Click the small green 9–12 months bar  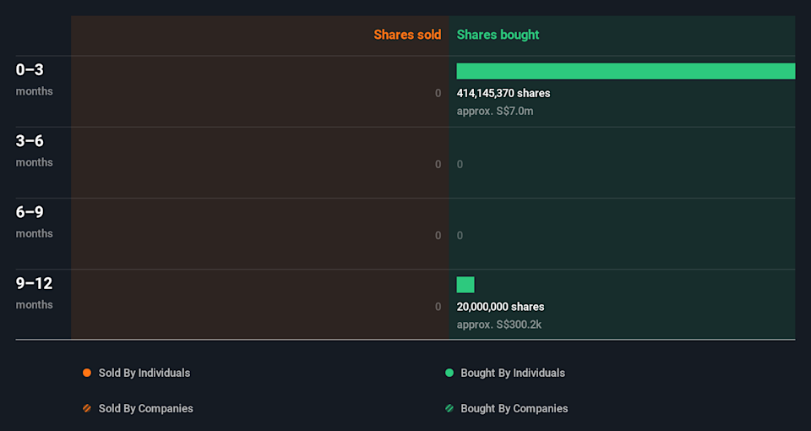click(x=465, y=285)
